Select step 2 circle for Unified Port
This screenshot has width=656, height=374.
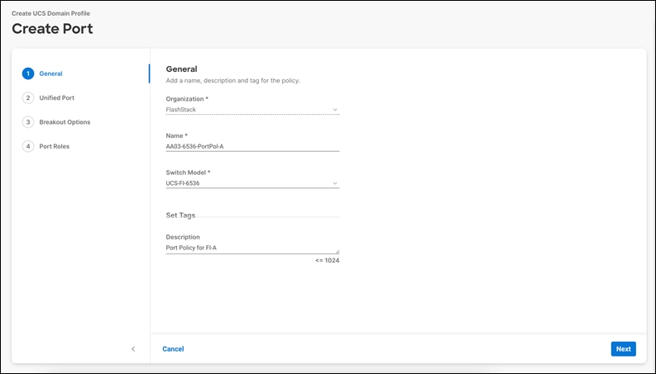pos(28,97)
